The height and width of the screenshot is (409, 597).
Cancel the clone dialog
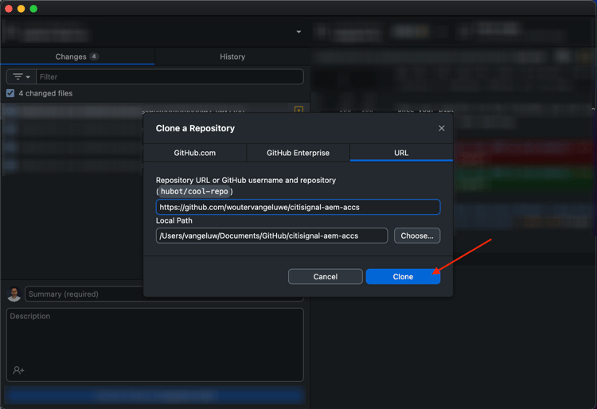325,277
